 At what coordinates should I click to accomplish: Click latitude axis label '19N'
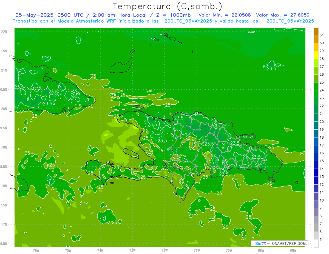(x=4, y=147)
